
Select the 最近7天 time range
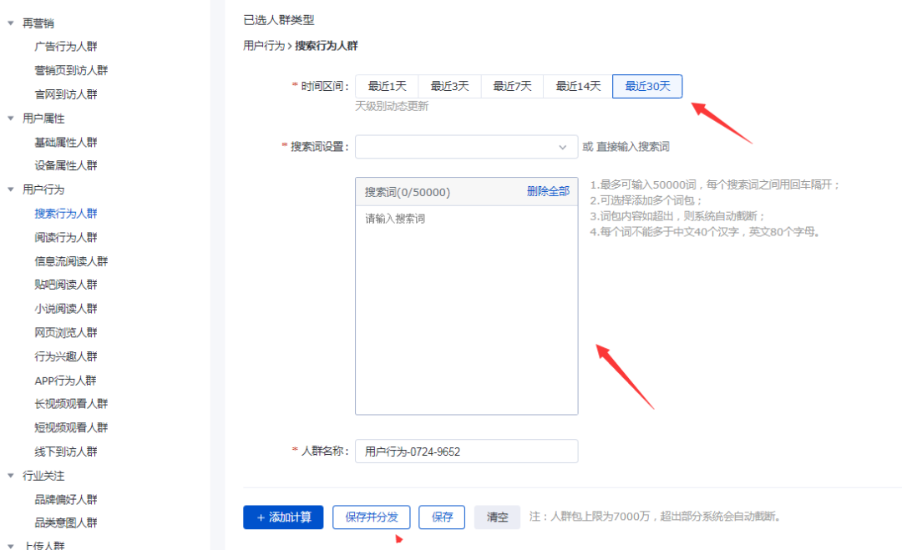[x=512, y=86]
